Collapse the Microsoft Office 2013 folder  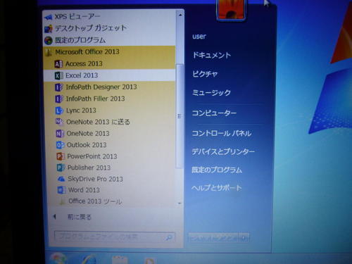coord(109,52)
